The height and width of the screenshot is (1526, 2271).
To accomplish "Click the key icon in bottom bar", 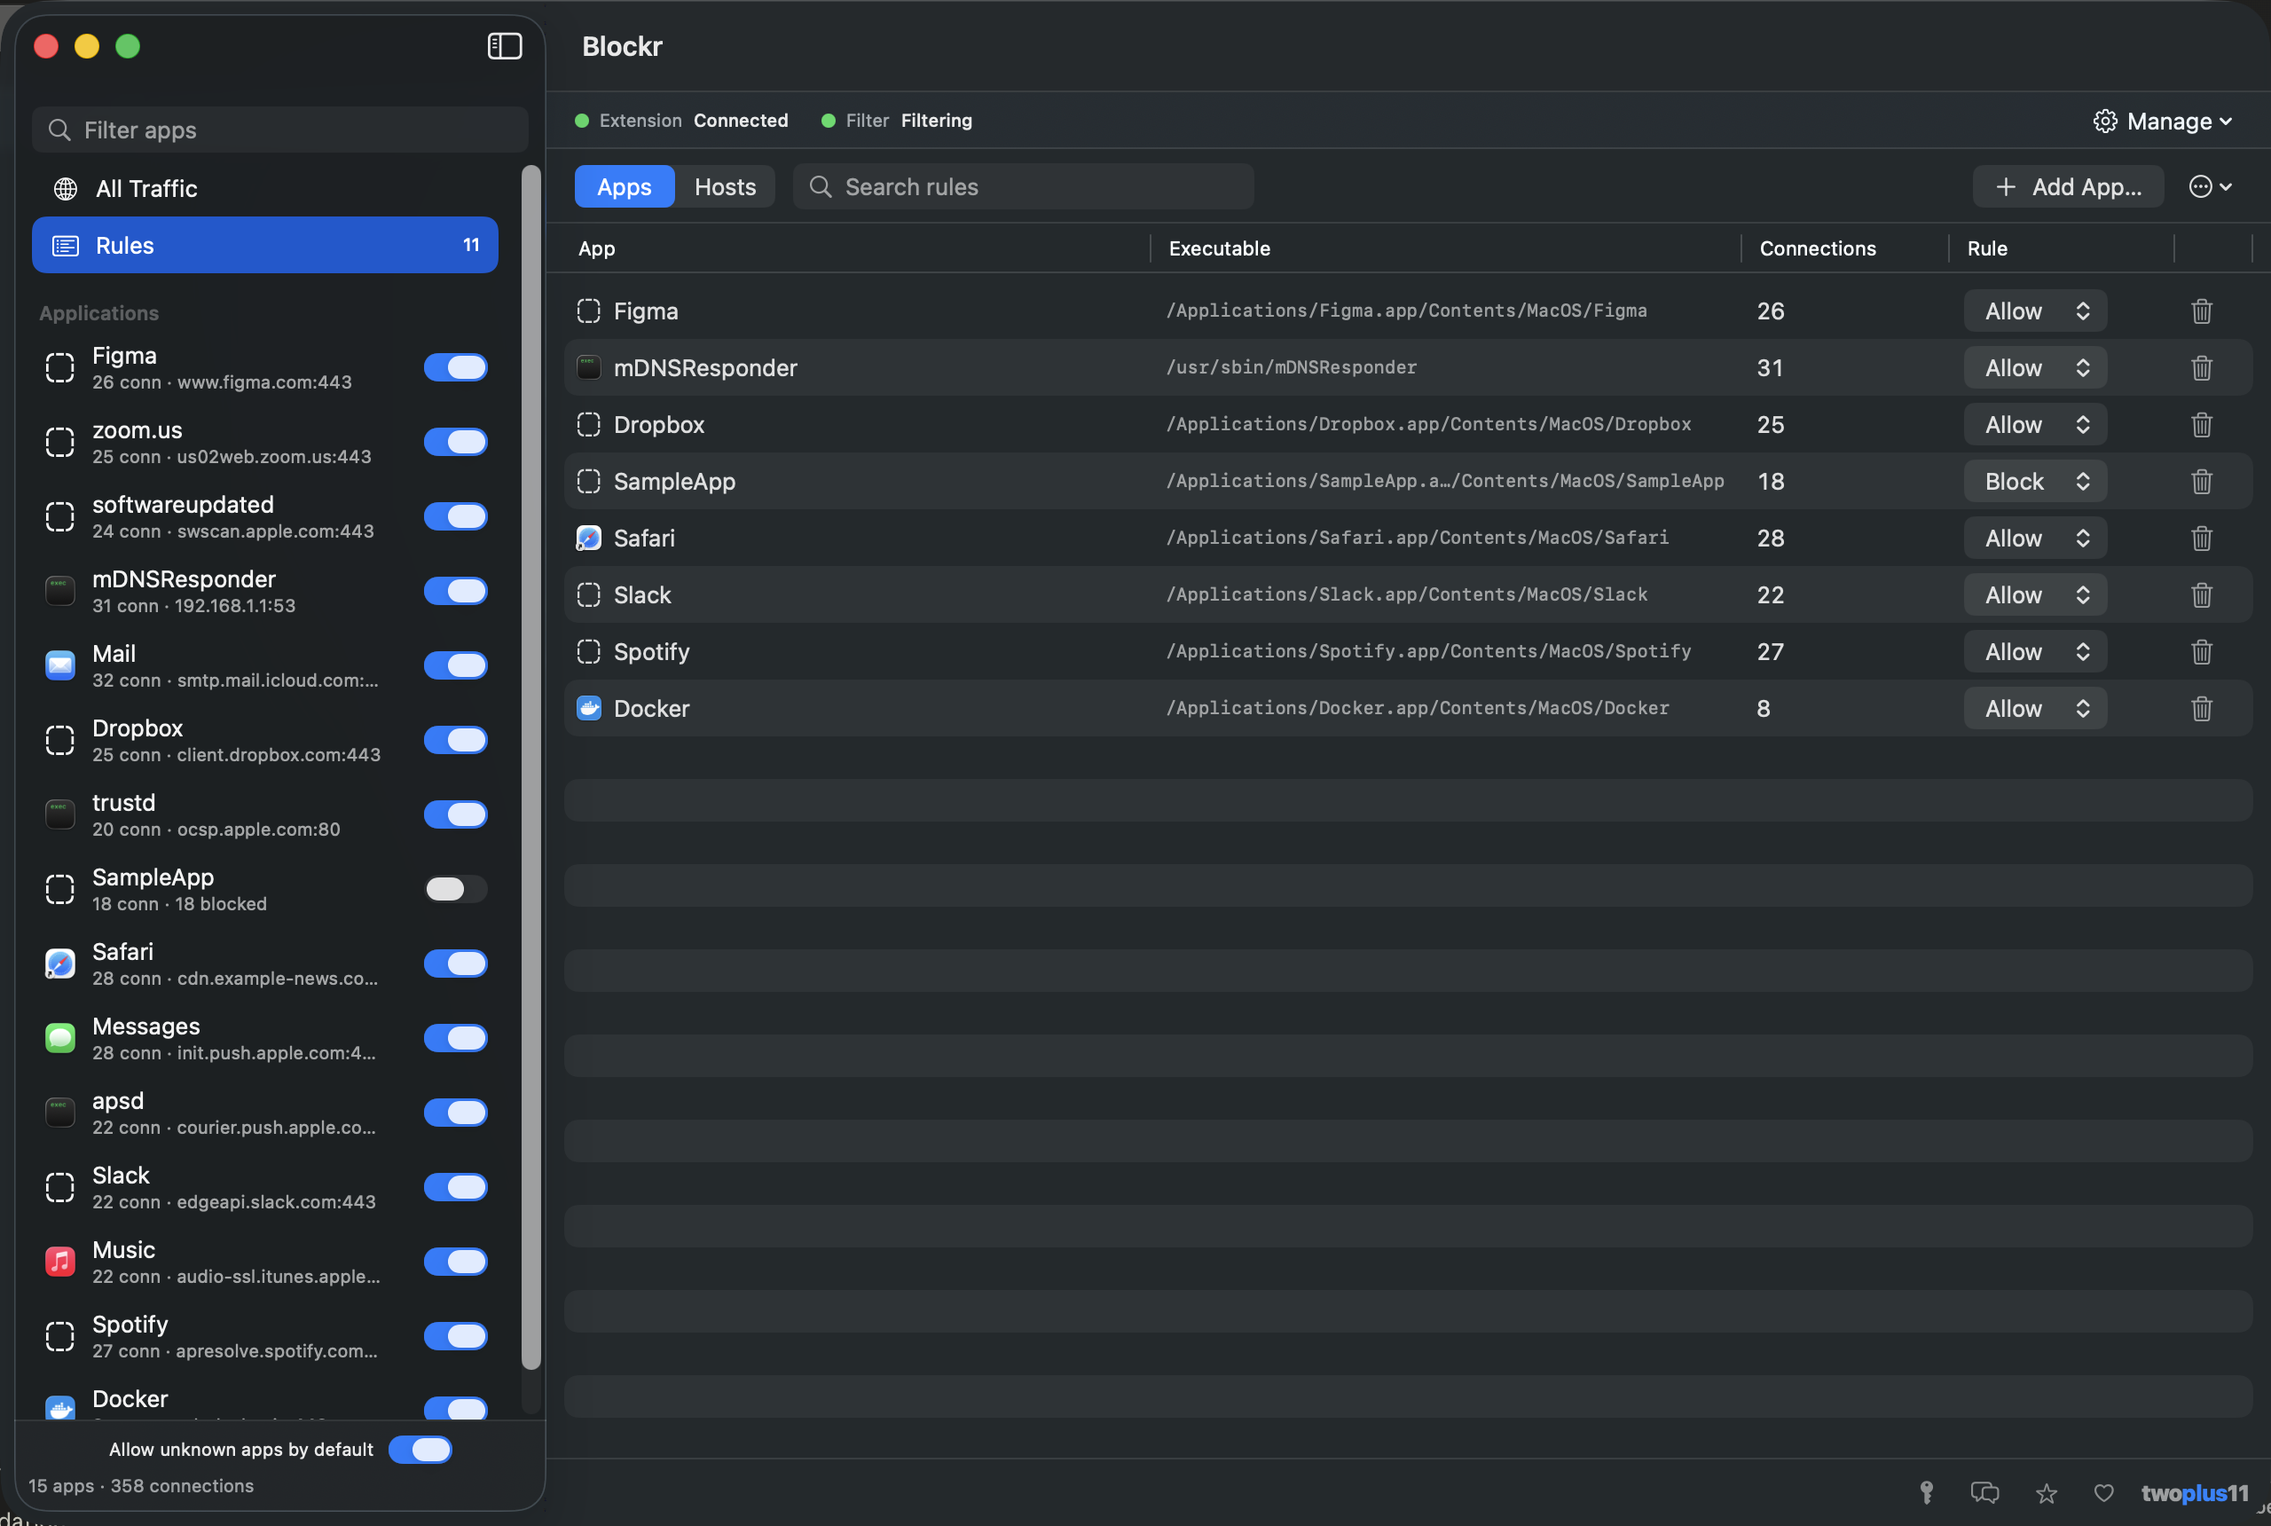I will (x=1927, y=1493).
